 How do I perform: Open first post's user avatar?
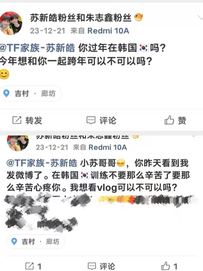pyautogui.click(x=11, y=23)
